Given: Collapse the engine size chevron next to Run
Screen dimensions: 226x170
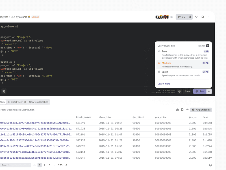Looking at the screenshot, I should tap(209, 92).
